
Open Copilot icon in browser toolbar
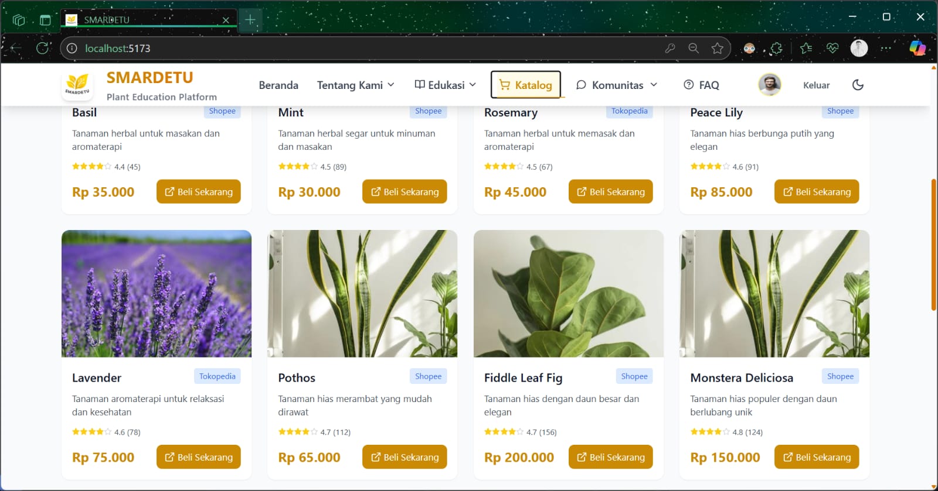(x=917, y=48)
